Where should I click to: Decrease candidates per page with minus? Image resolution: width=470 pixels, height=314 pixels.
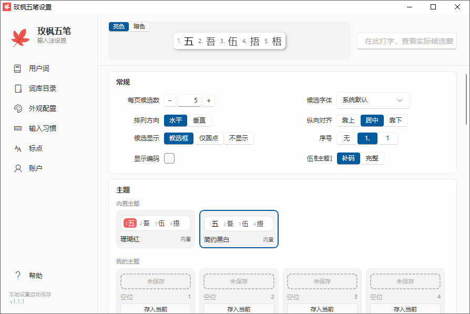click(170, 100)
